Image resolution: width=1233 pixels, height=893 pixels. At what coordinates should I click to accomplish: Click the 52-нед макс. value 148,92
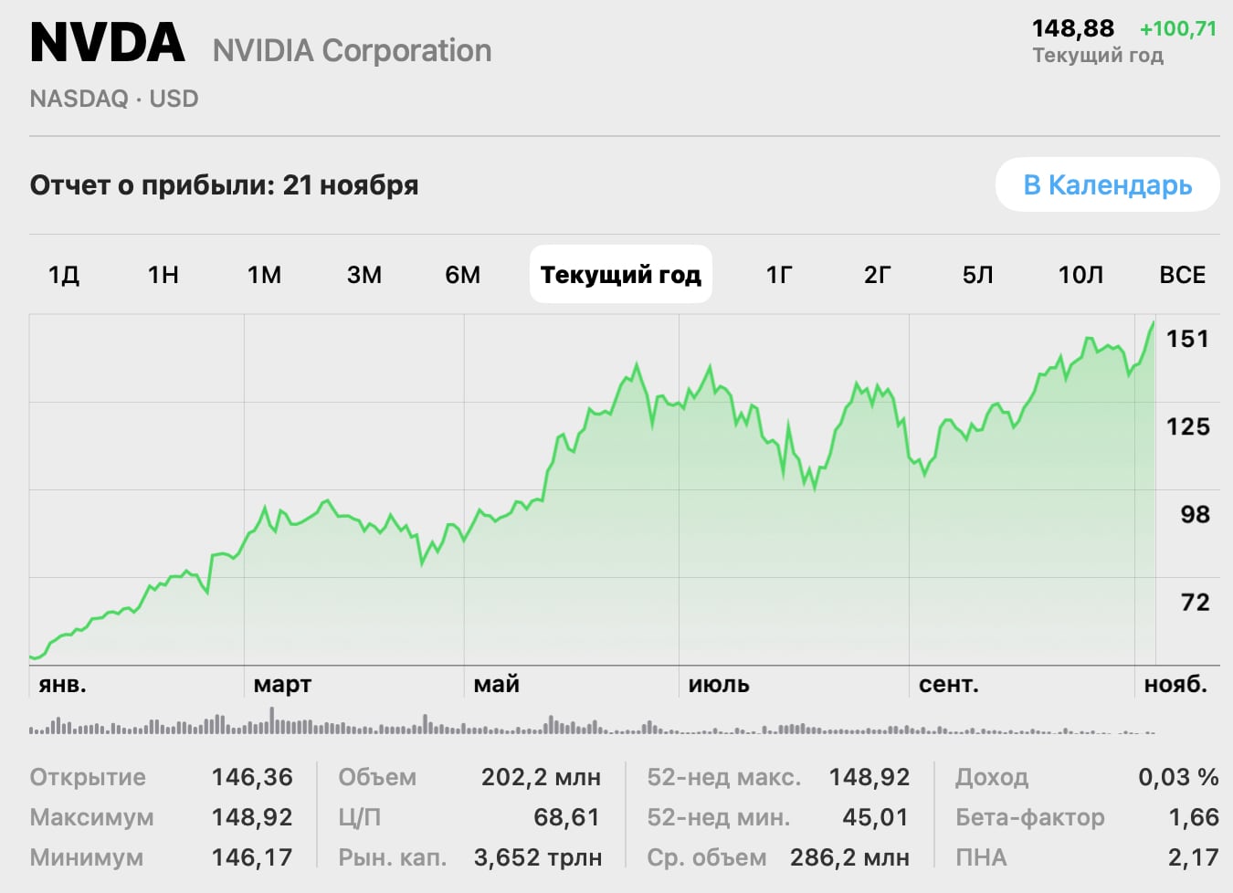pyautogui.click(x=869, y=777)
